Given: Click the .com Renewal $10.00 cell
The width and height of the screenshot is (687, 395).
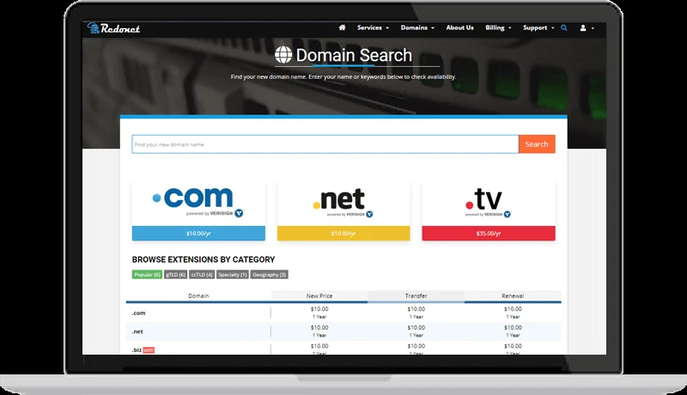Looking at the screenshot, I should (x=513, y=313).
